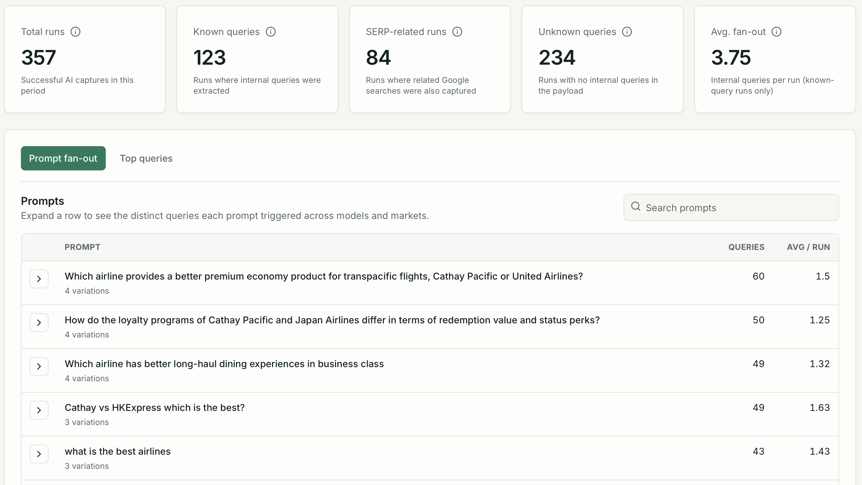This screenshot has width=862, height=485.
Task: Click '4 variations' under the premium economy prompt
Action: coord(87,291)
